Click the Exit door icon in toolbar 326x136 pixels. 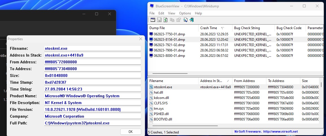[192, 20]
